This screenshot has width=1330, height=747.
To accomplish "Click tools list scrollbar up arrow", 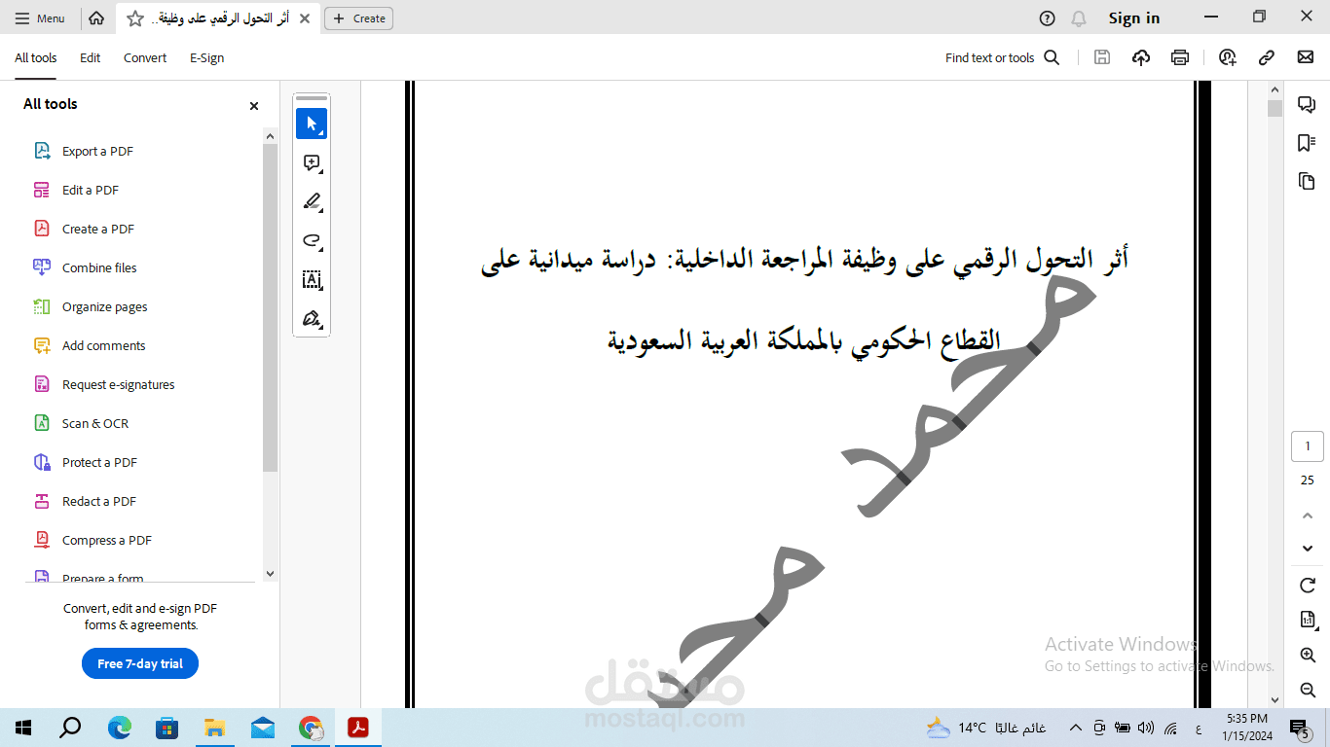I will pos(271,135).
